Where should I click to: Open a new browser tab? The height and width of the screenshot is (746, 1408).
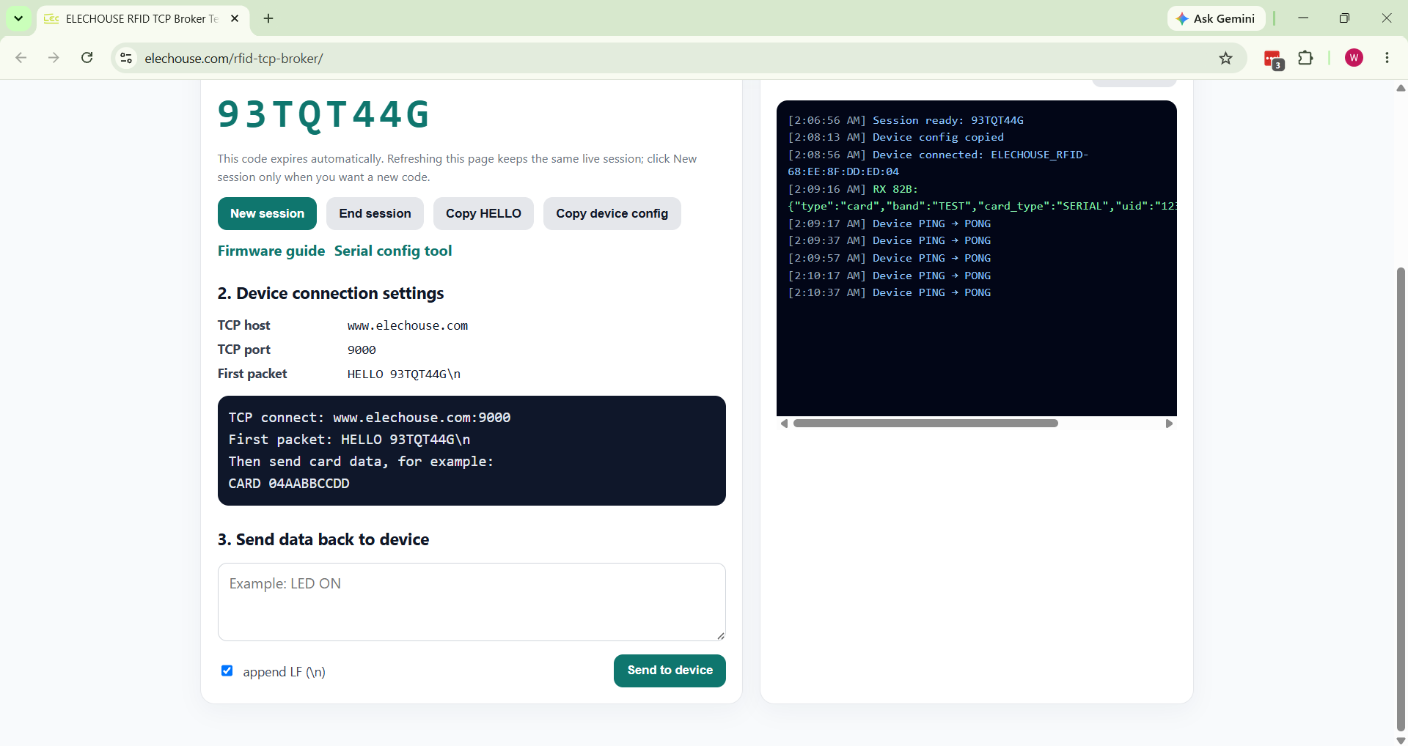[268, 18]
